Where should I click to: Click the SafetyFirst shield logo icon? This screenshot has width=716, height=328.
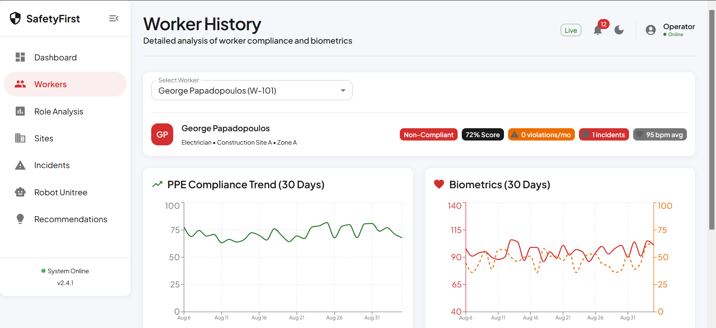[x=15, y=18]
